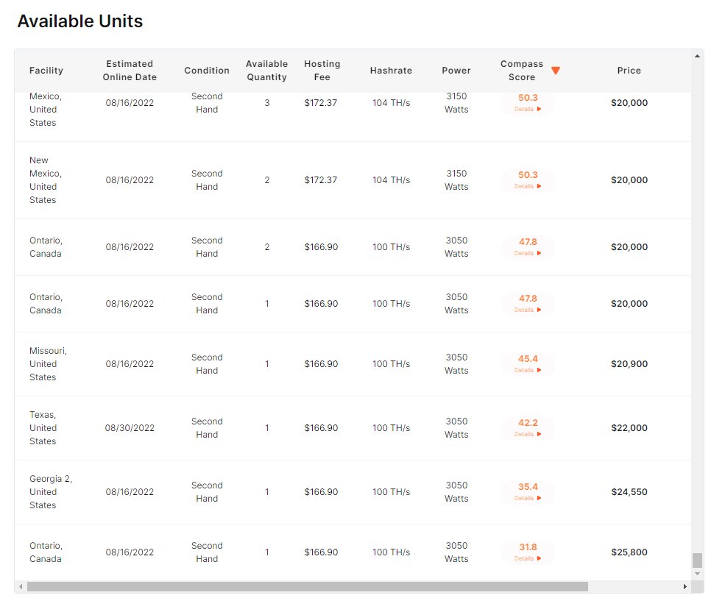This screenshot has width=711, height=598.
Task: Select the $24,550 price cell
Action: pyautogui.click(x=629, y=491)
